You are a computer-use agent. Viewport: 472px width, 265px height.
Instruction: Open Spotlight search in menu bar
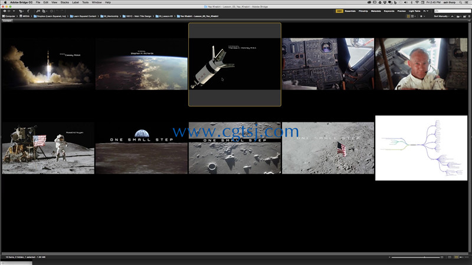tap(461, 2)
